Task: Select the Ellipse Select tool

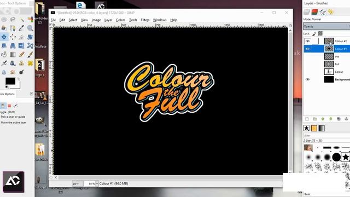Action: pyautogui.click(x=4, y=20)
